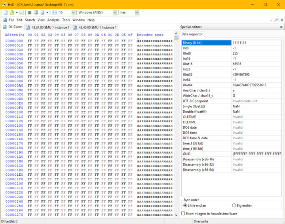Select the time_t (32 bit) row
The height and width of the screenshot is (224, 285).
pos(232,143)
